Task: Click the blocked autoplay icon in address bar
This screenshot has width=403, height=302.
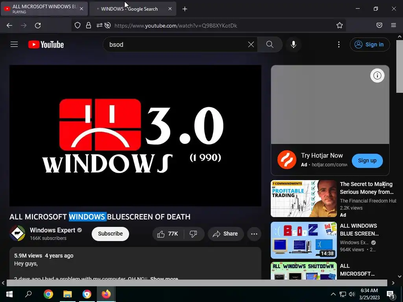Action: [x=108, y=25]
